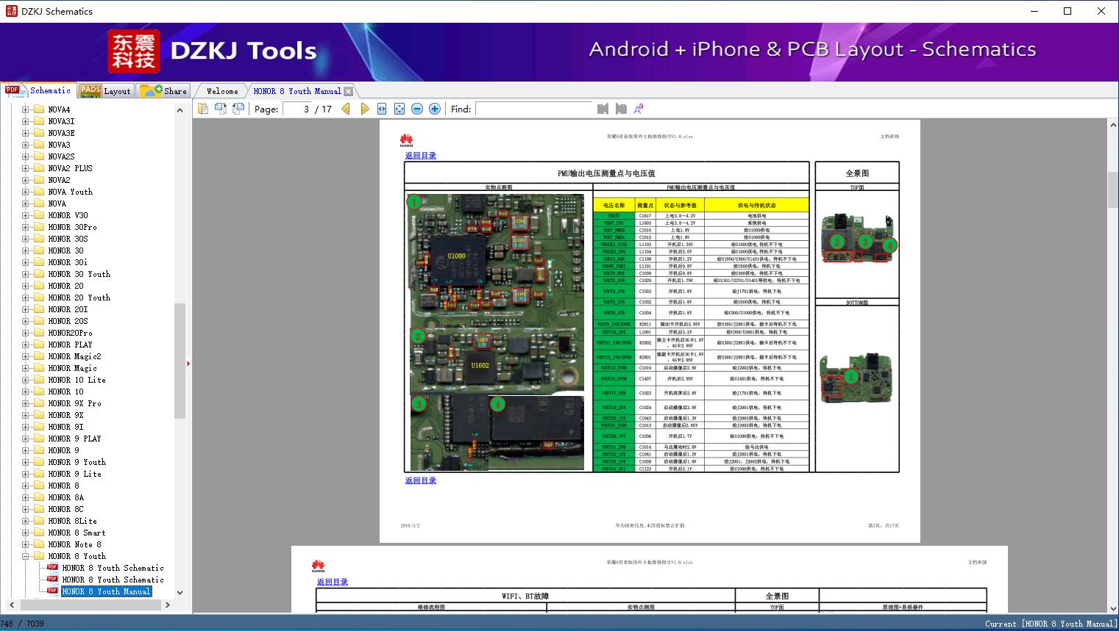Click the page number field
The image size is (1119, 631).
tap(296, 109)
